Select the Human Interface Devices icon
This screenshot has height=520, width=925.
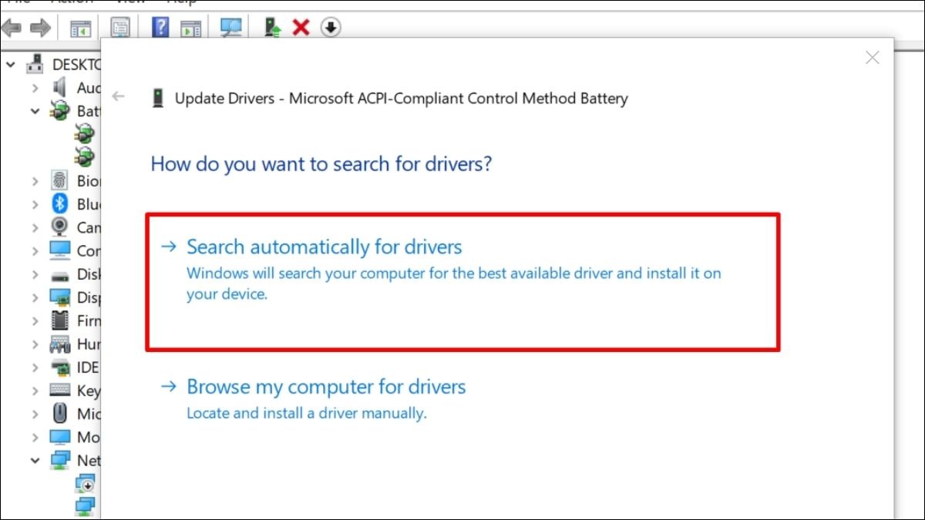[x=59, y=344]
